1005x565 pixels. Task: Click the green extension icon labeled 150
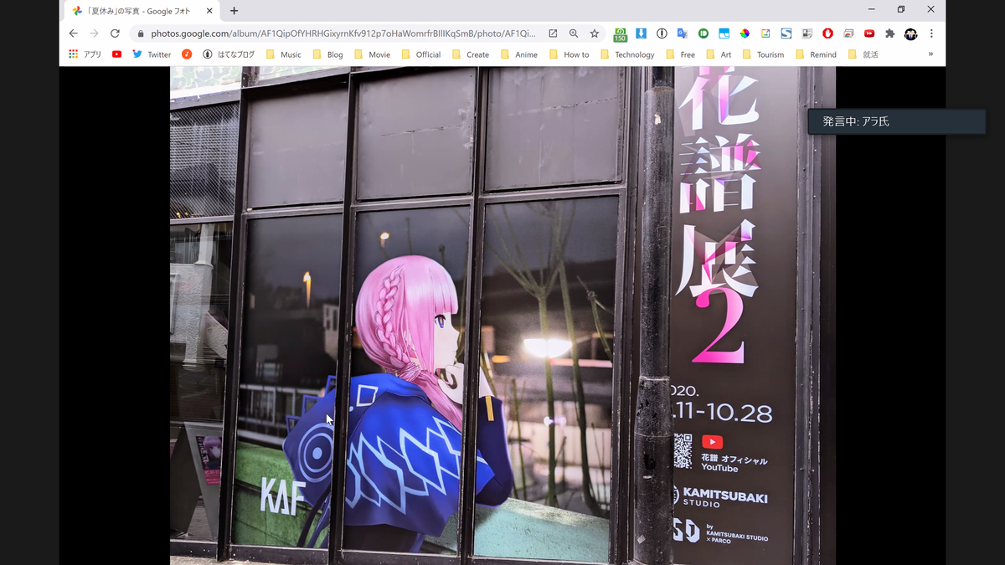click(620, 34)
